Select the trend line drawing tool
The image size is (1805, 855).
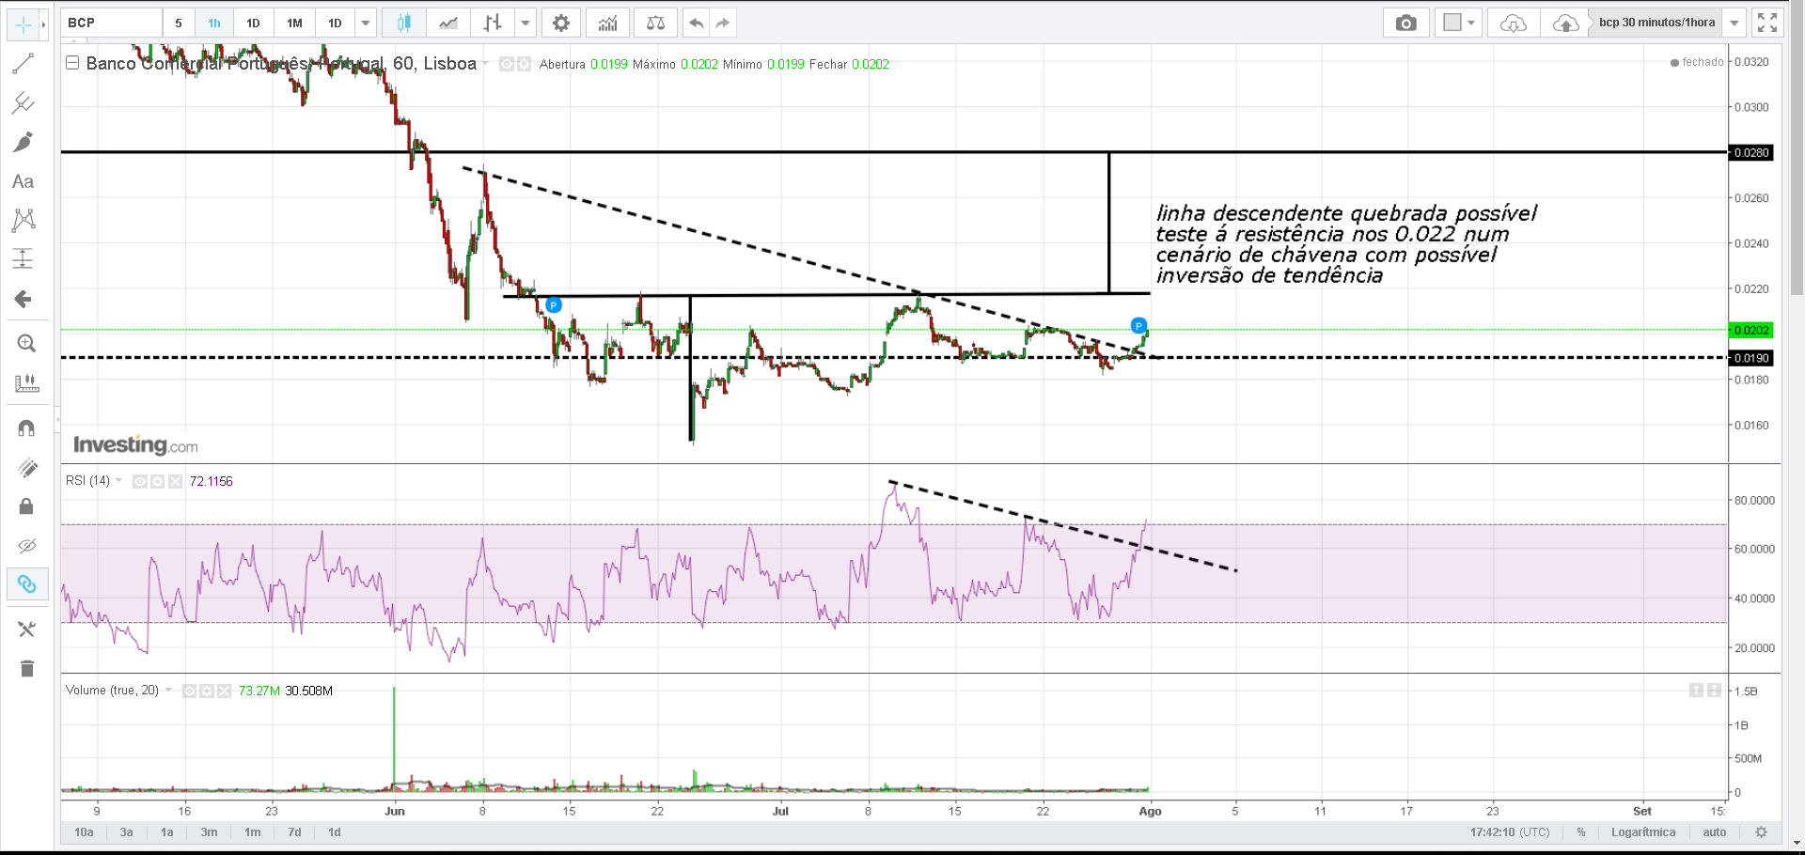pyautogui.click(x=23, y=64)
